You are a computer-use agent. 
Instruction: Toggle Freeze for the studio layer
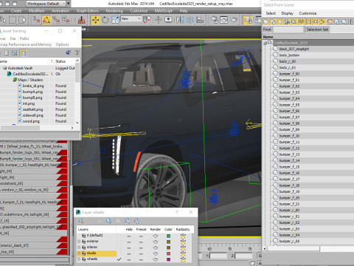point(141,253)
